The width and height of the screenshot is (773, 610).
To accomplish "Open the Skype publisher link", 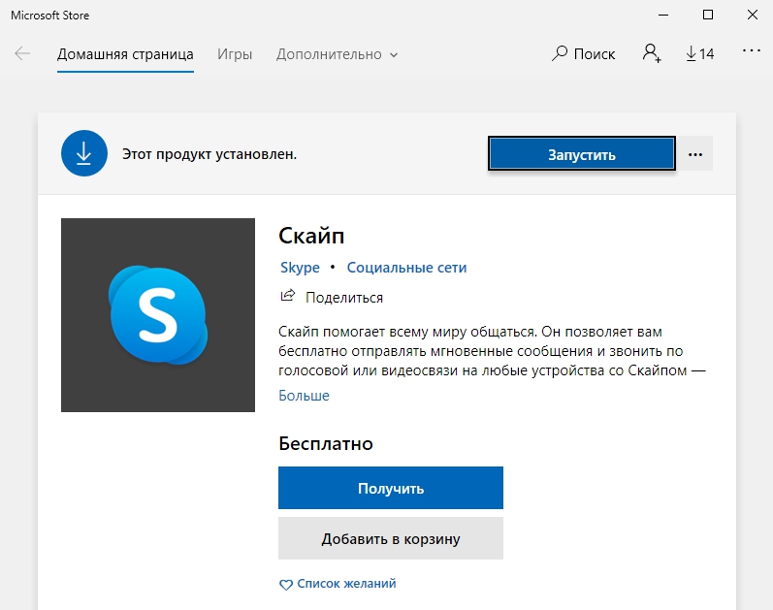I will tap(299, 268).
